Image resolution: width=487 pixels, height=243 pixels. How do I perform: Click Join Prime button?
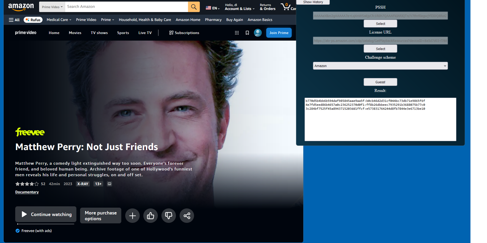[x=279, y=33]
